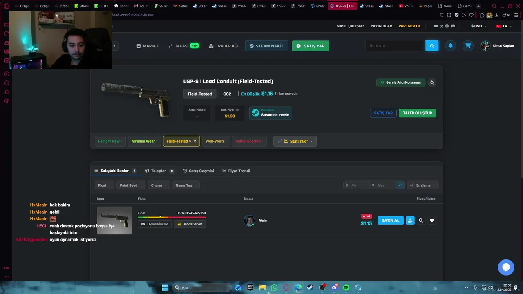Select the Factory New wear option
523x294 pixels.
pos(110,141)
